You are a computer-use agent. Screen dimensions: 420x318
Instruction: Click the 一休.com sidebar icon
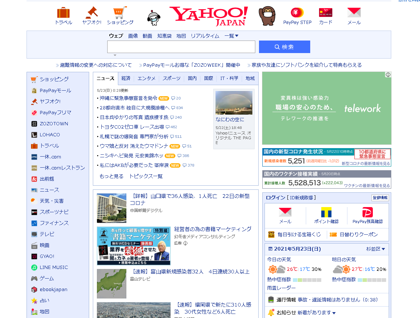pos(34,157)
